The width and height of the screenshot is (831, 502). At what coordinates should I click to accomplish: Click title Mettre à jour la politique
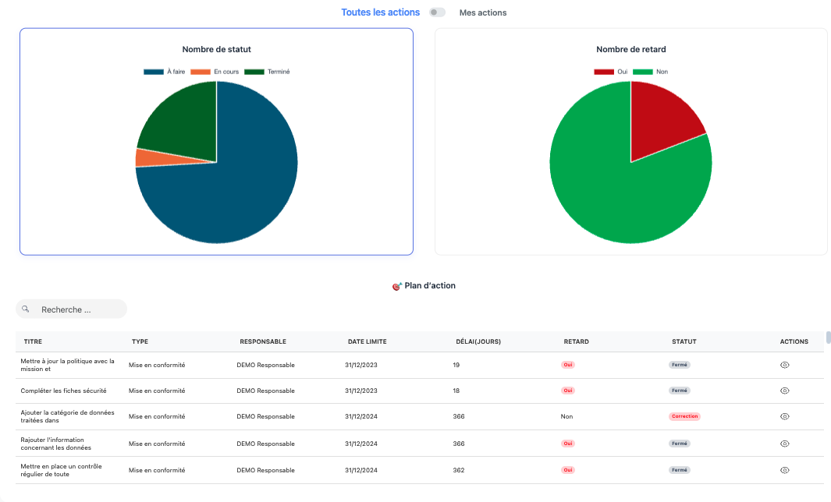coord(67,365)
